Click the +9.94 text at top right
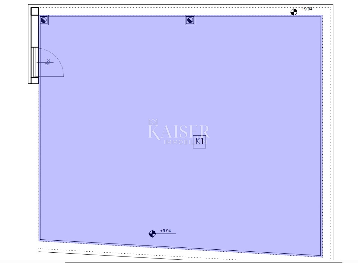The height and width of the screenshot is (263, 358). point(307,9)
